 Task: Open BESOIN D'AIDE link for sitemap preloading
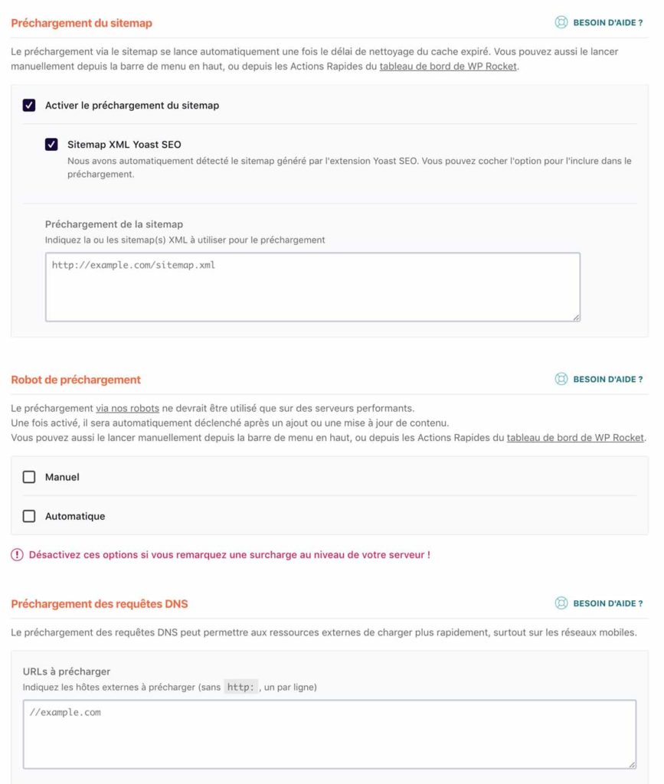click(608, 23)
